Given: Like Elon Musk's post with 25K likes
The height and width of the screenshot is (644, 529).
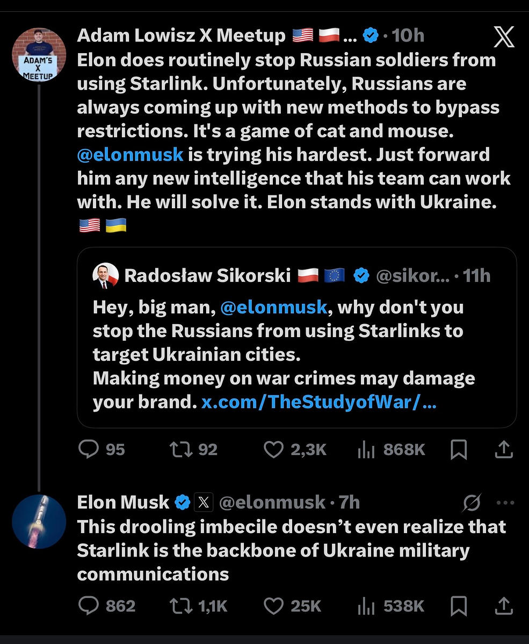Looking at the screenshot, I should (273, 606).
